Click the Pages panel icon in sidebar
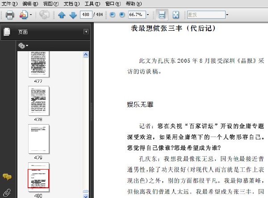Image resolution: width=268 pixels, height=198 pixels. 7,32
